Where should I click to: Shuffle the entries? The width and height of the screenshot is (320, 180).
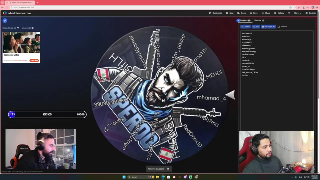[245, 26]
